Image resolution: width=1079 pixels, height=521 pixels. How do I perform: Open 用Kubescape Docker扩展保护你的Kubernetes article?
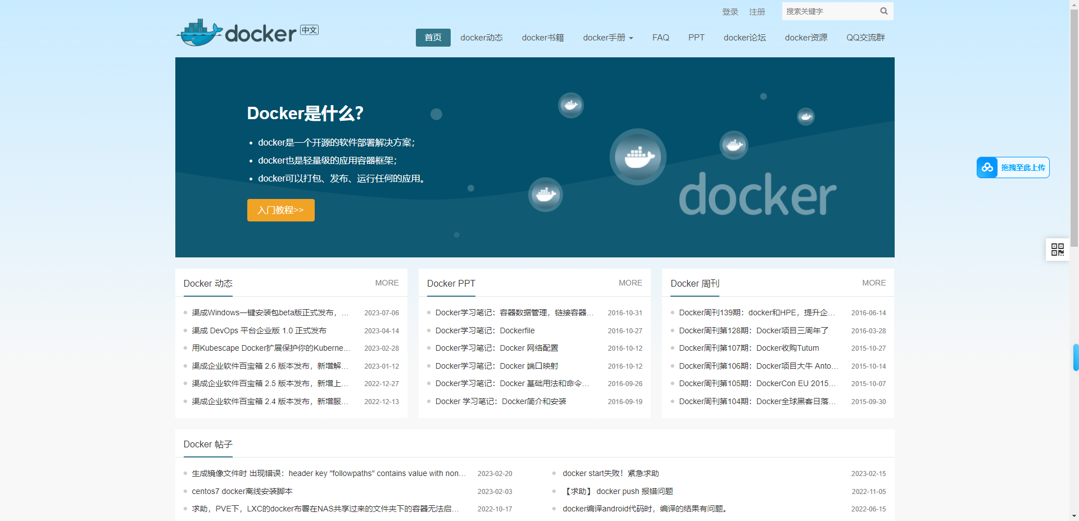point(271,348)
